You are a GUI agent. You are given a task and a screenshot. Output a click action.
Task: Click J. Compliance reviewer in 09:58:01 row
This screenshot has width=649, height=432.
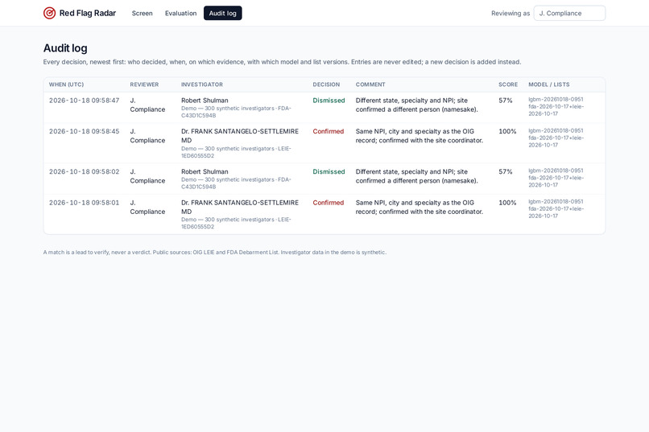(x=147, y=207)
